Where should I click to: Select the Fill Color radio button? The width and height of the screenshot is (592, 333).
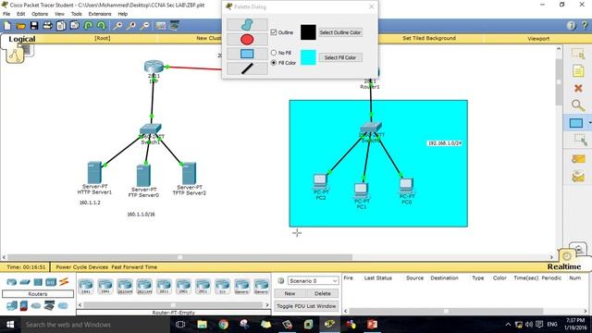[x=274, y=63]
